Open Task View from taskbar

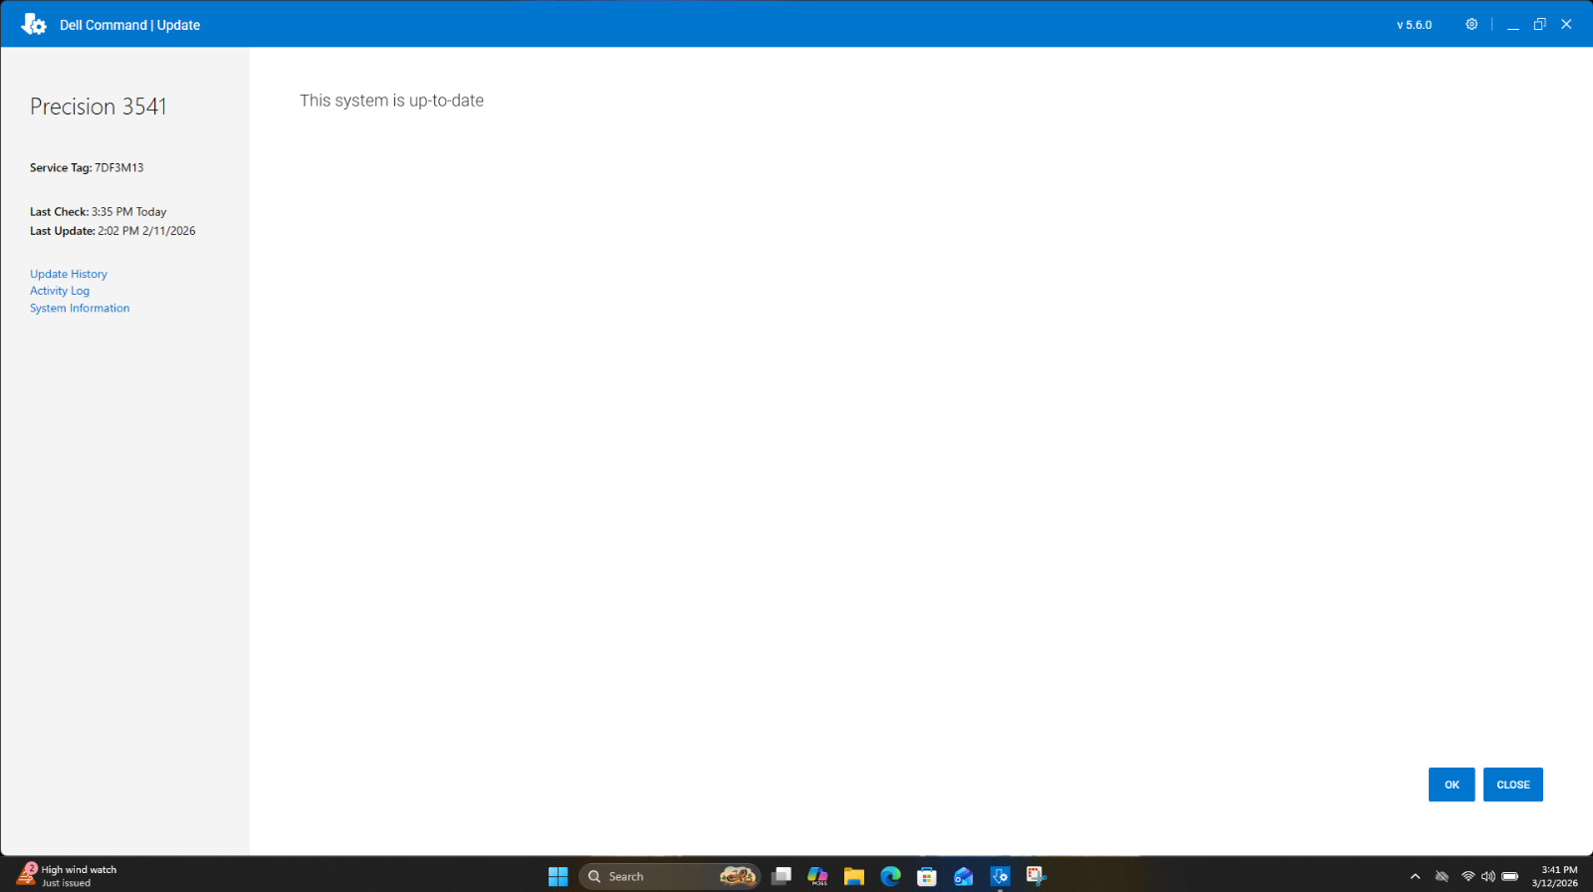tap(782, 876)
